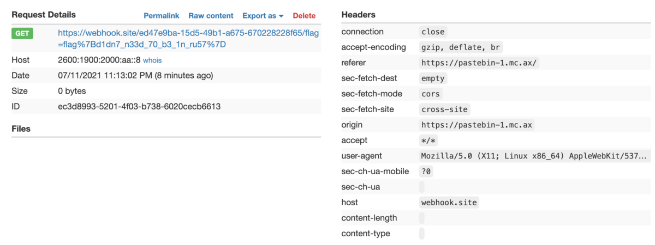Click the referer header value

click(x=480, y=63)
